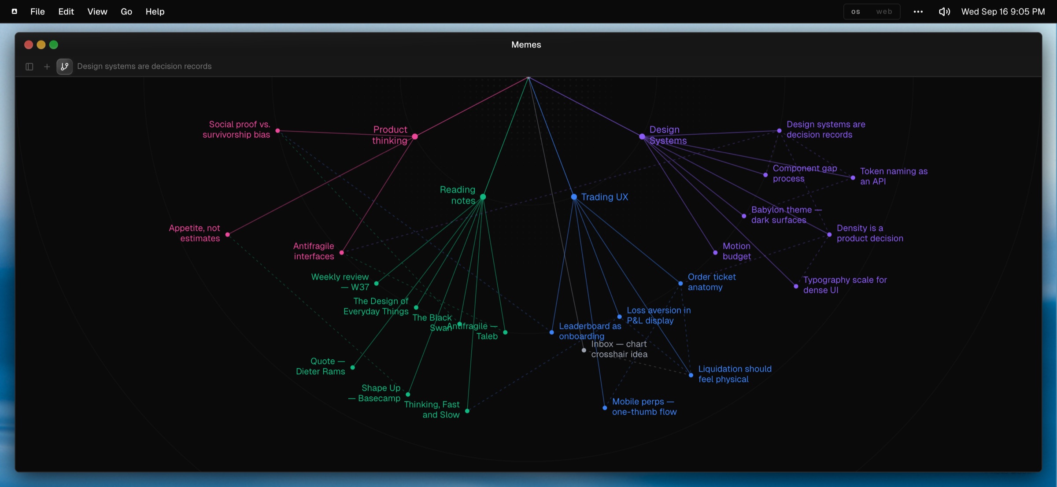Click the date and time clock
Viewport: 1057px width, 487px height.
click(x=1003, y=12)
